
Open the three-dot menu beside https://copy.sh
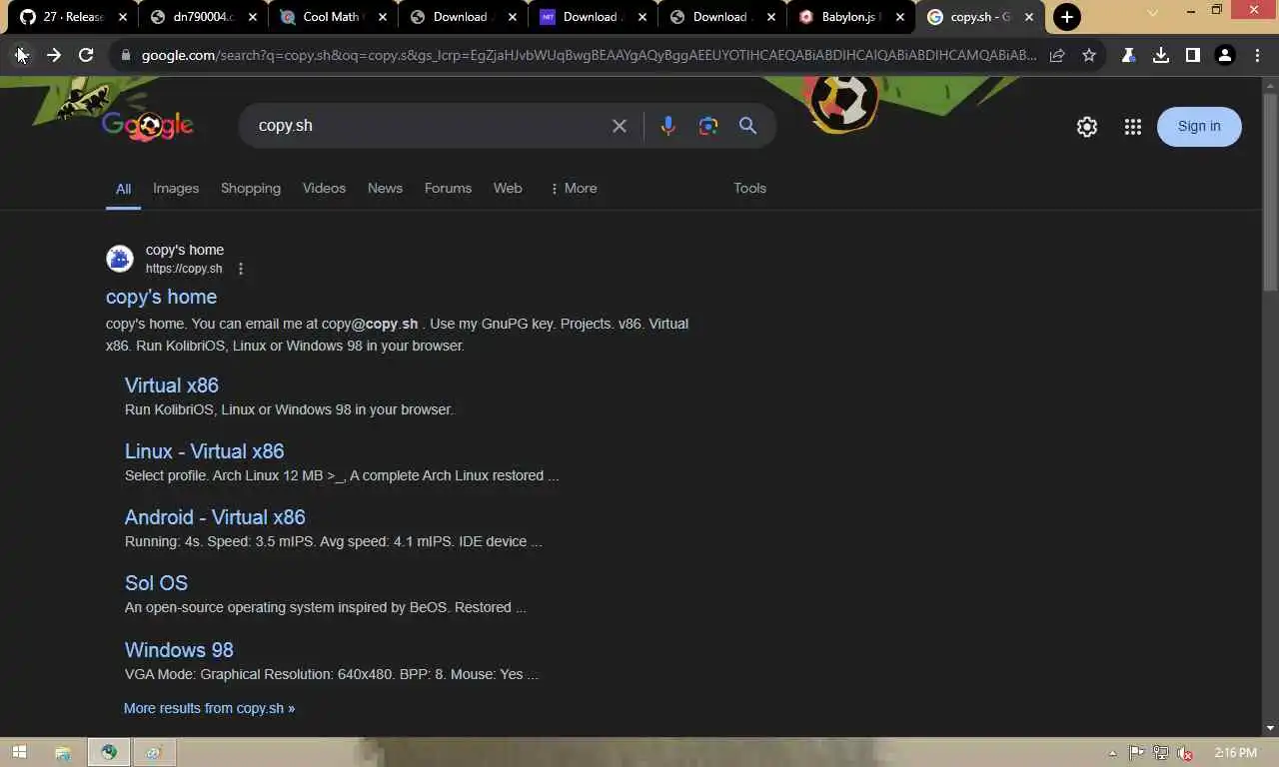pos(241,269)
